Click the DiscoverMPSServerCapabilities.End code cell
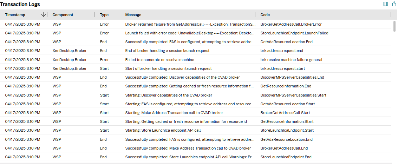 tap(292, 77)
